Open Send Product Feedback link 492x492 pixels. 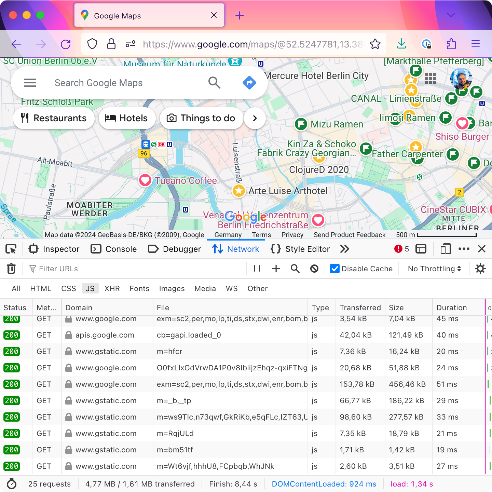point(350,235)
